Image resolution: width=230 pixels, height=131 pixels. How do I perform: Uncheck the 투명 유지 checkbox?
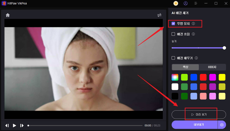coord(173,24)
